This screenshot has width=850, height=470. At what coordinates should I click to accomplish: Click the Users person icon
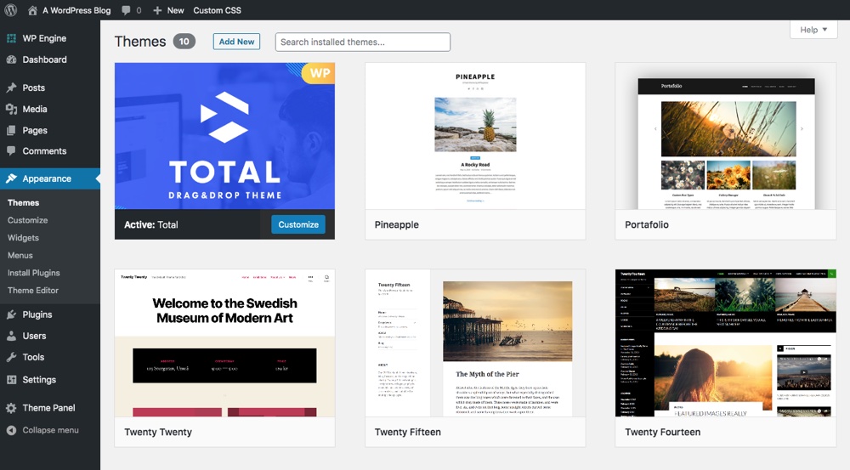(11, 336)
